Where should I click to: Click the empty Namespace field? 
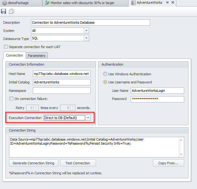[x=62, y=91]
